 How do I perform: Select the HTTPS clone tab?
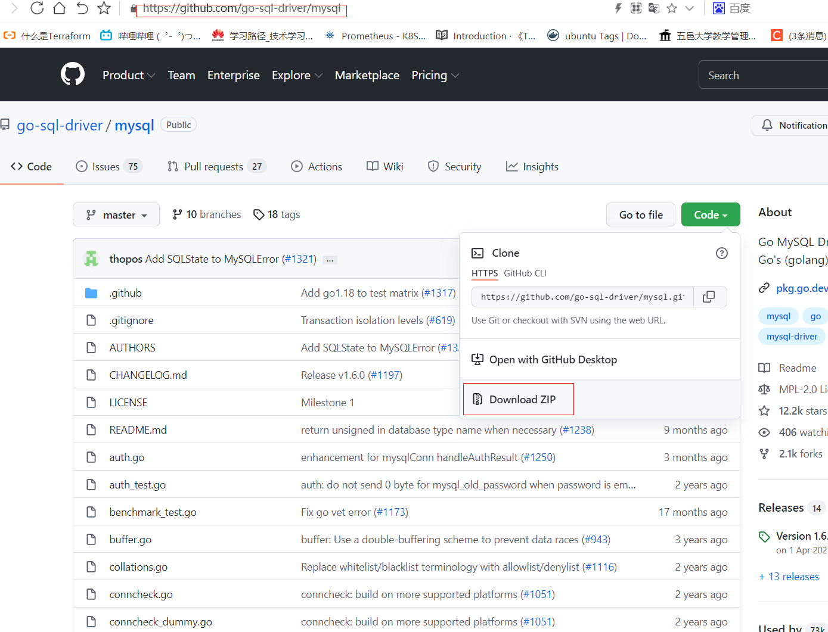(x=485, y=273)
